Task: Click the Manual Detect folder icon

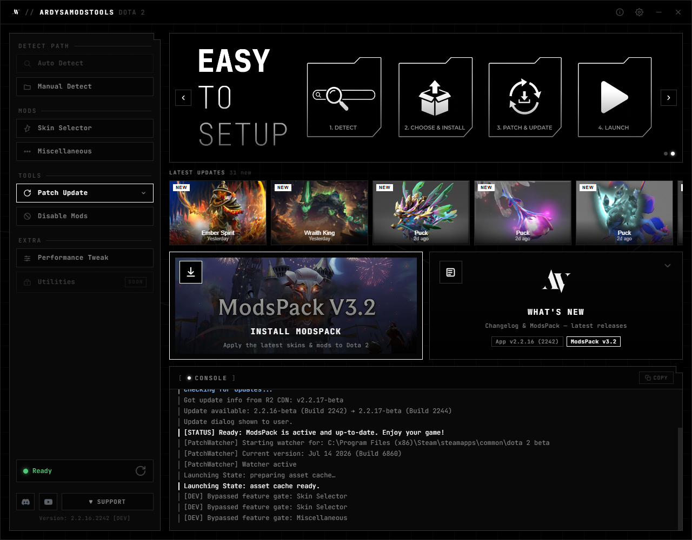Action: 27,86
